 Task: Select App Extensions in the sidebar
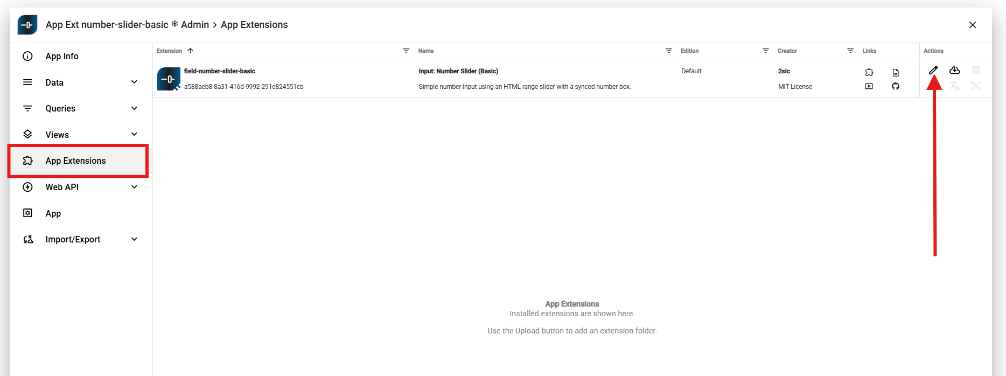coord(75,161)
